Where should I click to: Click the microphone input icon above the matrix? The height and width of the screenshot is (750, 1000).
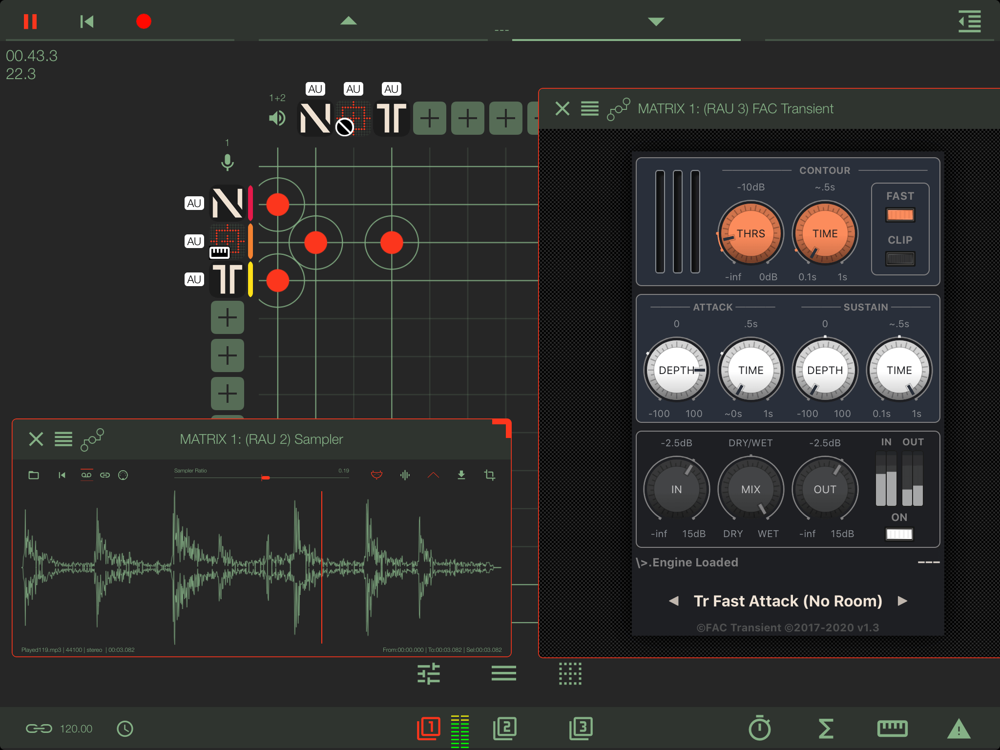click(x=228, y=161)
